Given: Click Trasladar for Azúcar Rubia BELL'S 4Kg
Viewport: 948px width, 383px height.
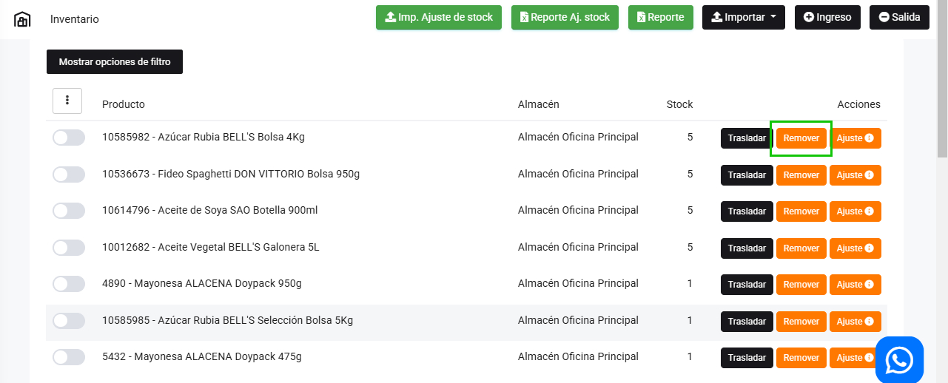Looking at the screenshot, I should tap(747, 138).
